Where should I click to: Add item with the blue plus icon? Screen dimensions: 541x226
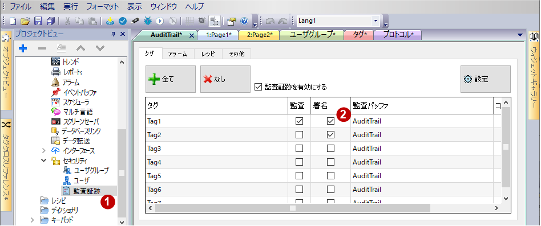click(x=23, y=48)
